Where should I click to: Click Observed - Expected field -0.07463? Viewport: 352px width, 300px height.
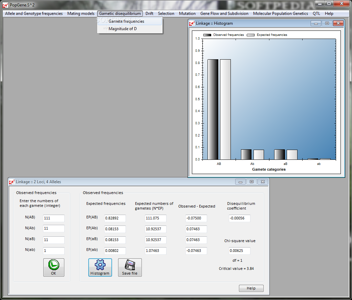(196, 251)
